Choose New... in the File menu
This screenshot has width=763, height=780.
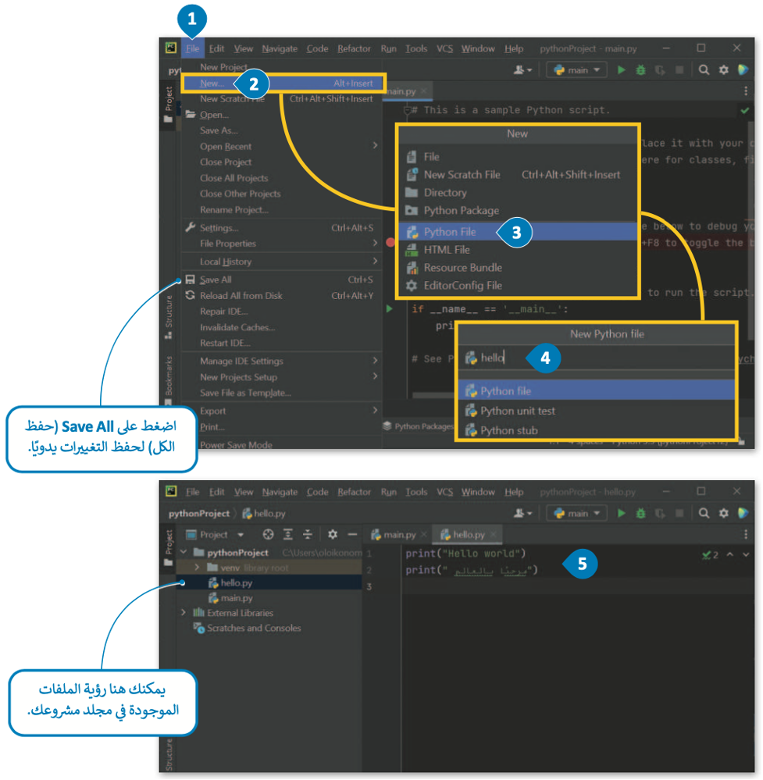click(x=282, y=83)
